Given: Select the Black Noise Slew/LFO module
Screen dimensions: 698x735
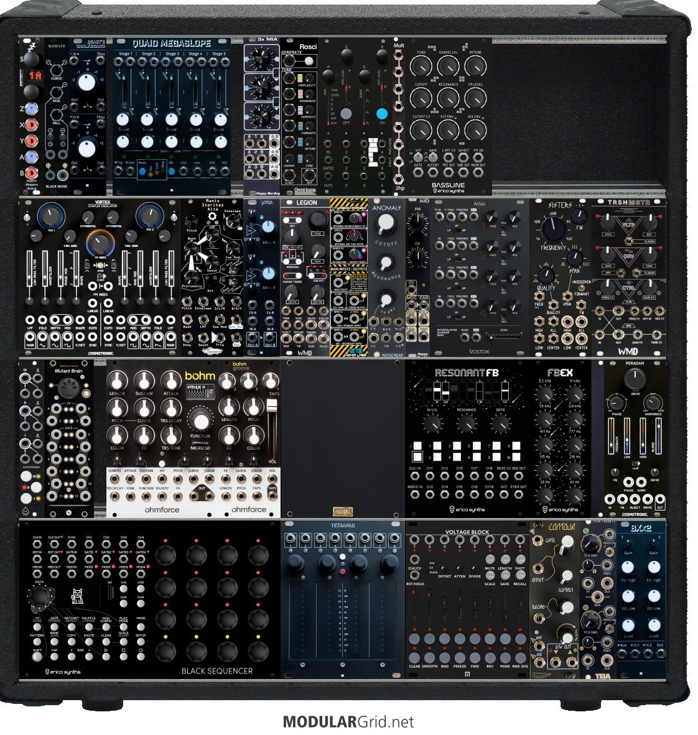Looking at the screenshot, I should (x=56, y=116).
